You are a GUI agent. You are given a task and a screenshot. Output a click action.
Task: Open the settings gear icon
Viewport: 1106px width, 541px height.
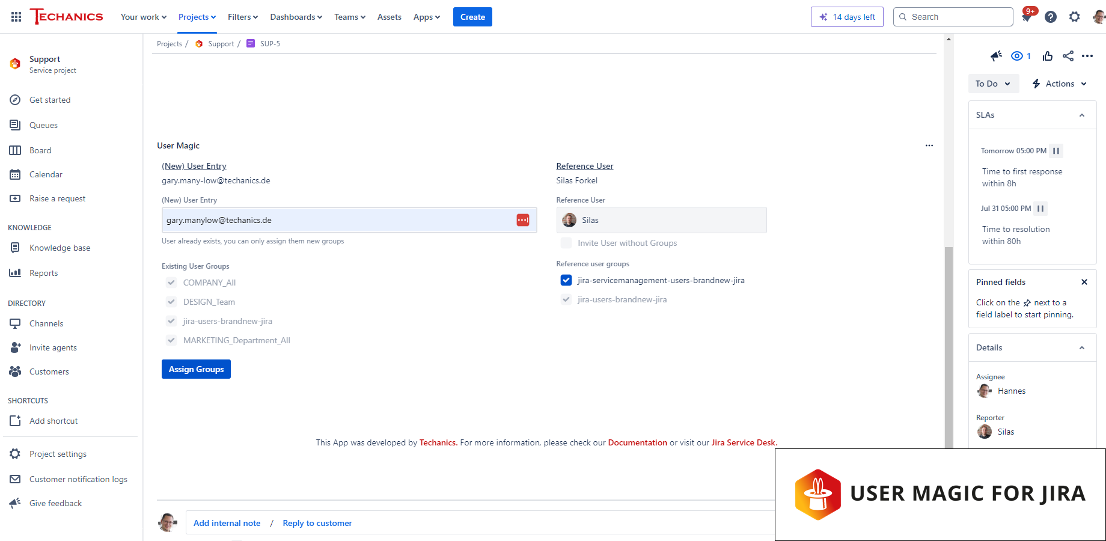[x=1075, y=17]
